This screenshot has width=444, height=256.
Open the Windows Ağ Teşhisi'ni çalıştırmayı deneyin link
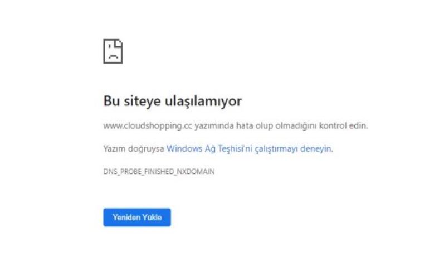click(250, 148)
